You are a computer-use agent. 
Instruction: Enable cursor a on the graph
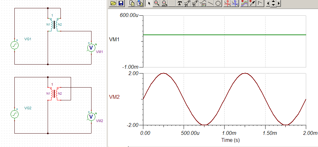[227, 3]
